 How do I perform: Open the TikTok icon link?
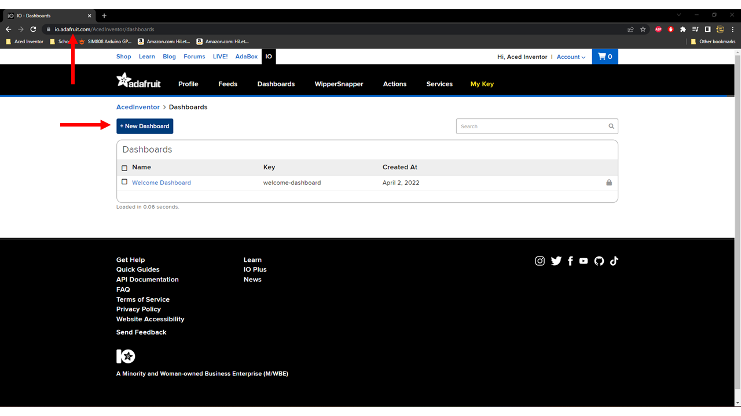click(x=614, y=261)
